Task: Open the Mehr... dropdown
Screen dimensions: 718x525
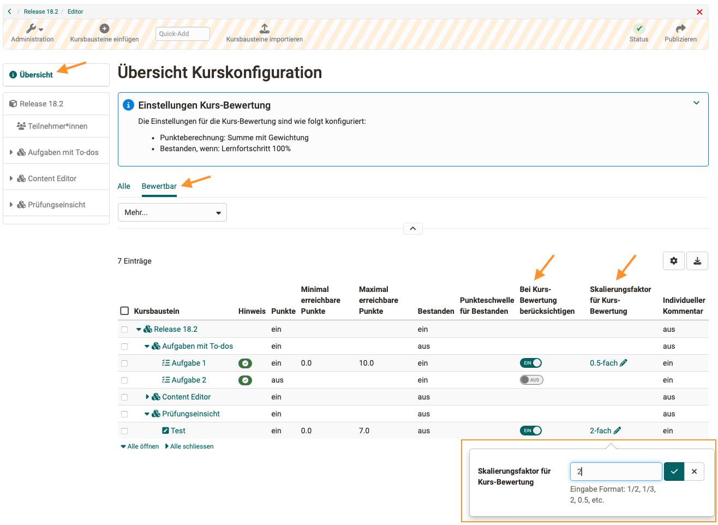Action: pos(172,212)
